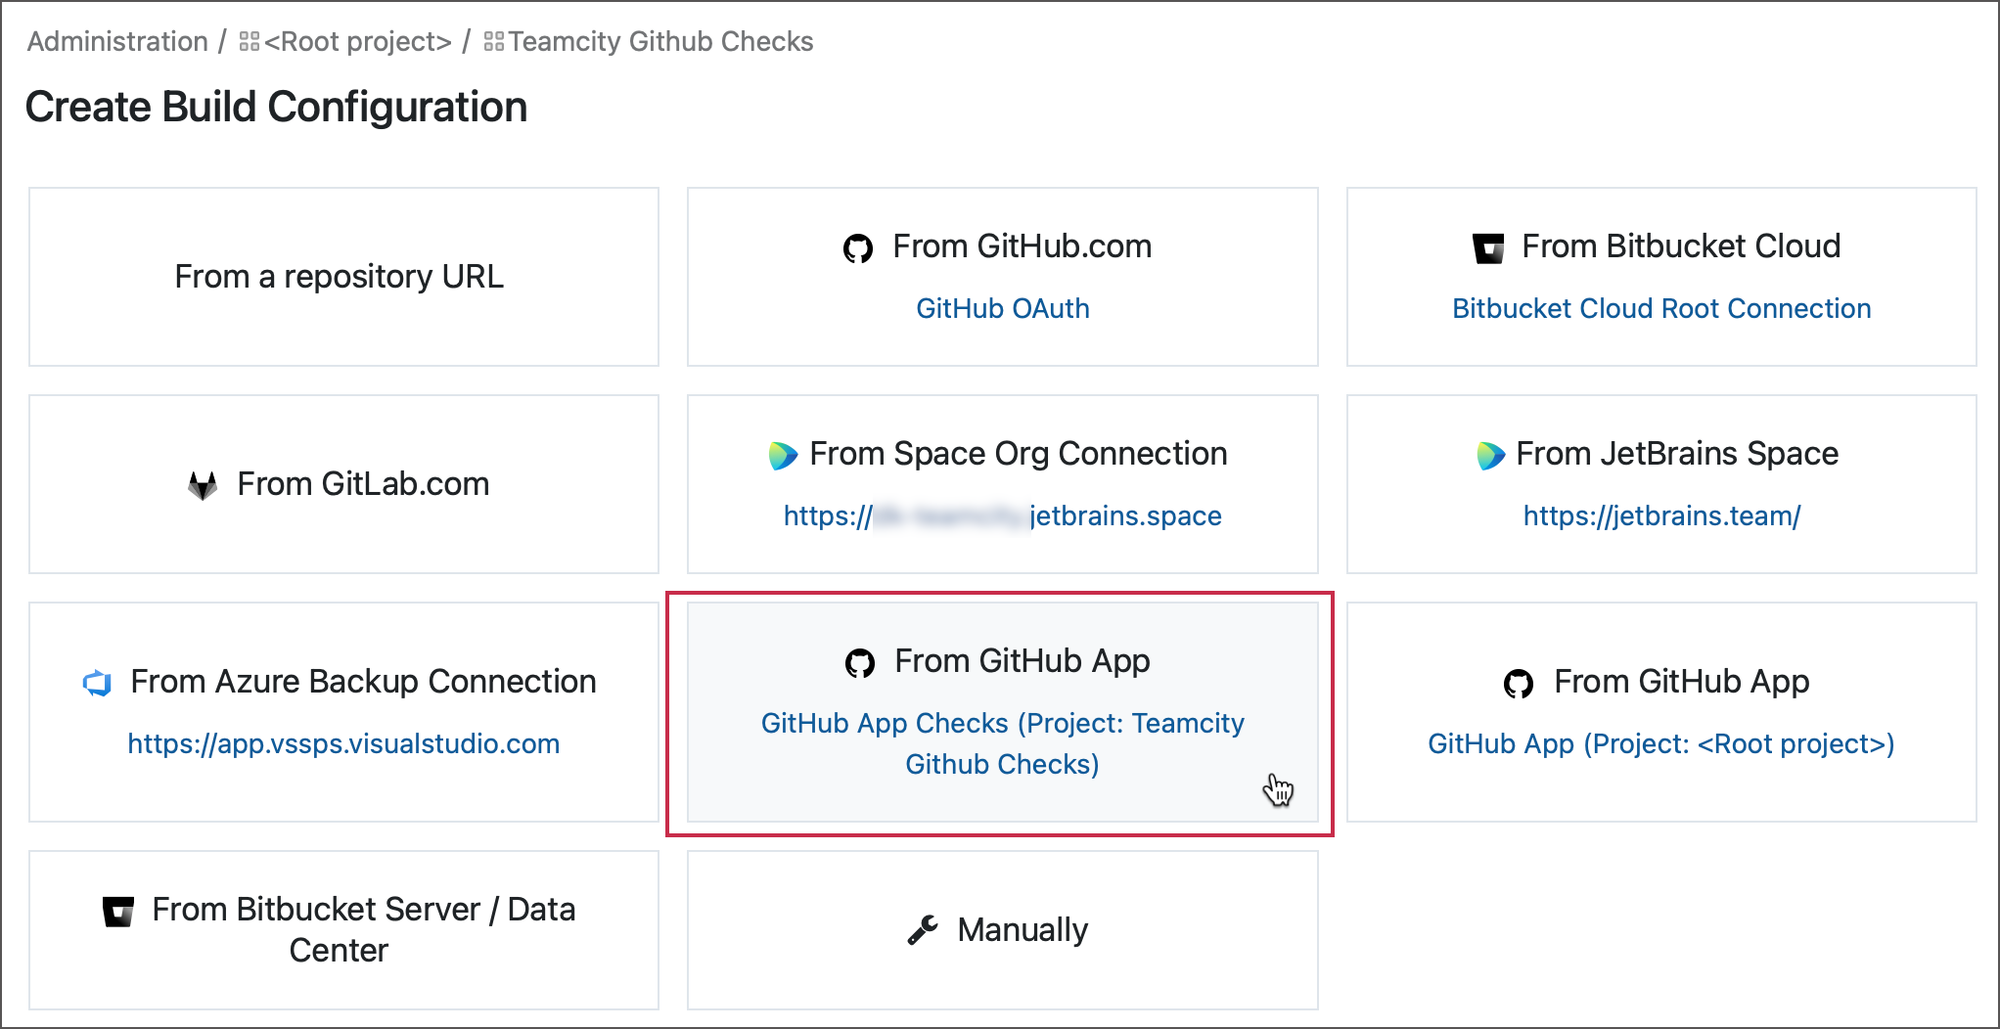Select the Manually creation option
The height and width of the screenshot is (1029, 2000).
pos(1002,930)
